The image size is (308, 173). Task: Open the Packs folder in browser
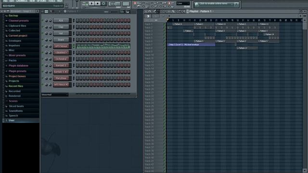click(x=13, y=61)
